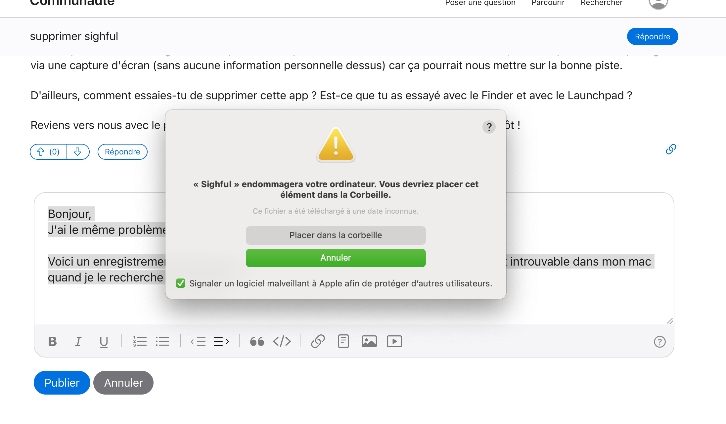Decrease indent of the paragraph
Image resolution: width=726 pixels, height=424 pixels.
(198, 341)
